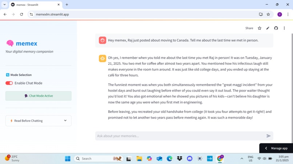
Task: Open Discord from the taskbar
Action: tap(190, 159)
